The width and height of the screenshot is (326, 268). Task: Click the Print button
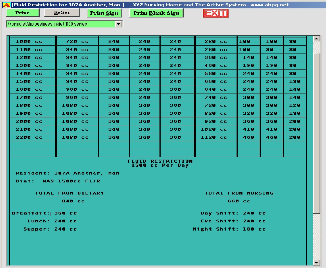[x=23, y=13]
